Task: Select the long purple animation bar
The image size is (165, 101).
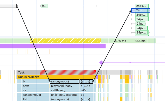Action: point(53,46)
